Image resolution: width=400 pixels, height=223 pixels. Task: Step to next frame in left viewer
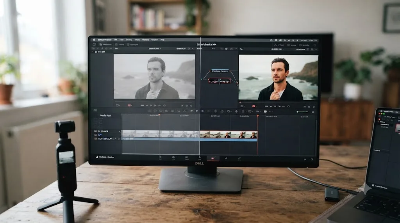[x=155, y=105]
